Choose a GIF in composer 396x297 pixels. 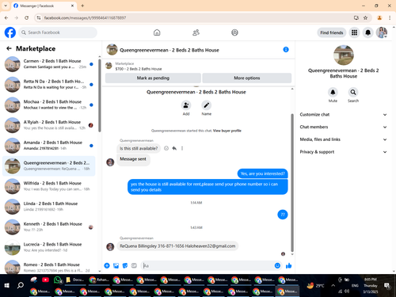pos(134,265)
